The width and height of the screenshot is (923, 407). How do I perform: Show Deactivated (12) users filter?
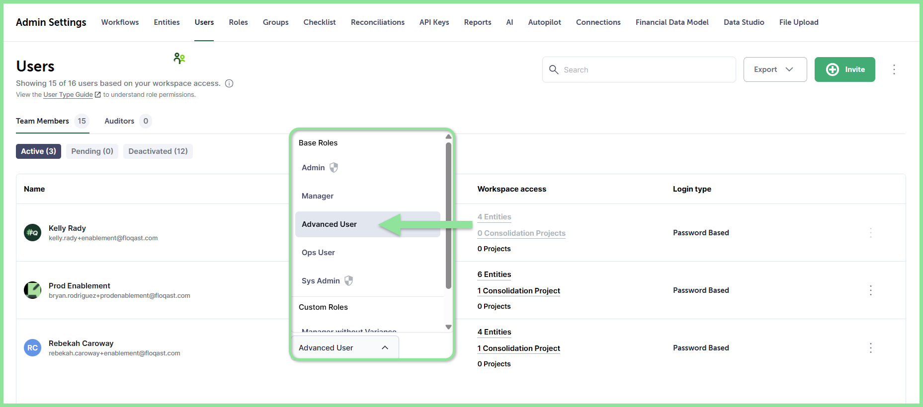click(x=158, y=151)
